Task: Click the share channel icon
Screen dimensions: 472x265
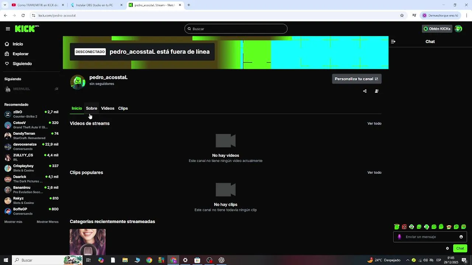Action: pyautogui.click(x=365, y=91)
